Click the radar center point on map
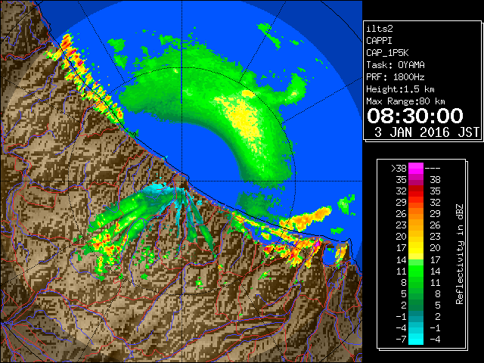The width and height of the screenshot is (484, 363). click(x=181, y=181)
